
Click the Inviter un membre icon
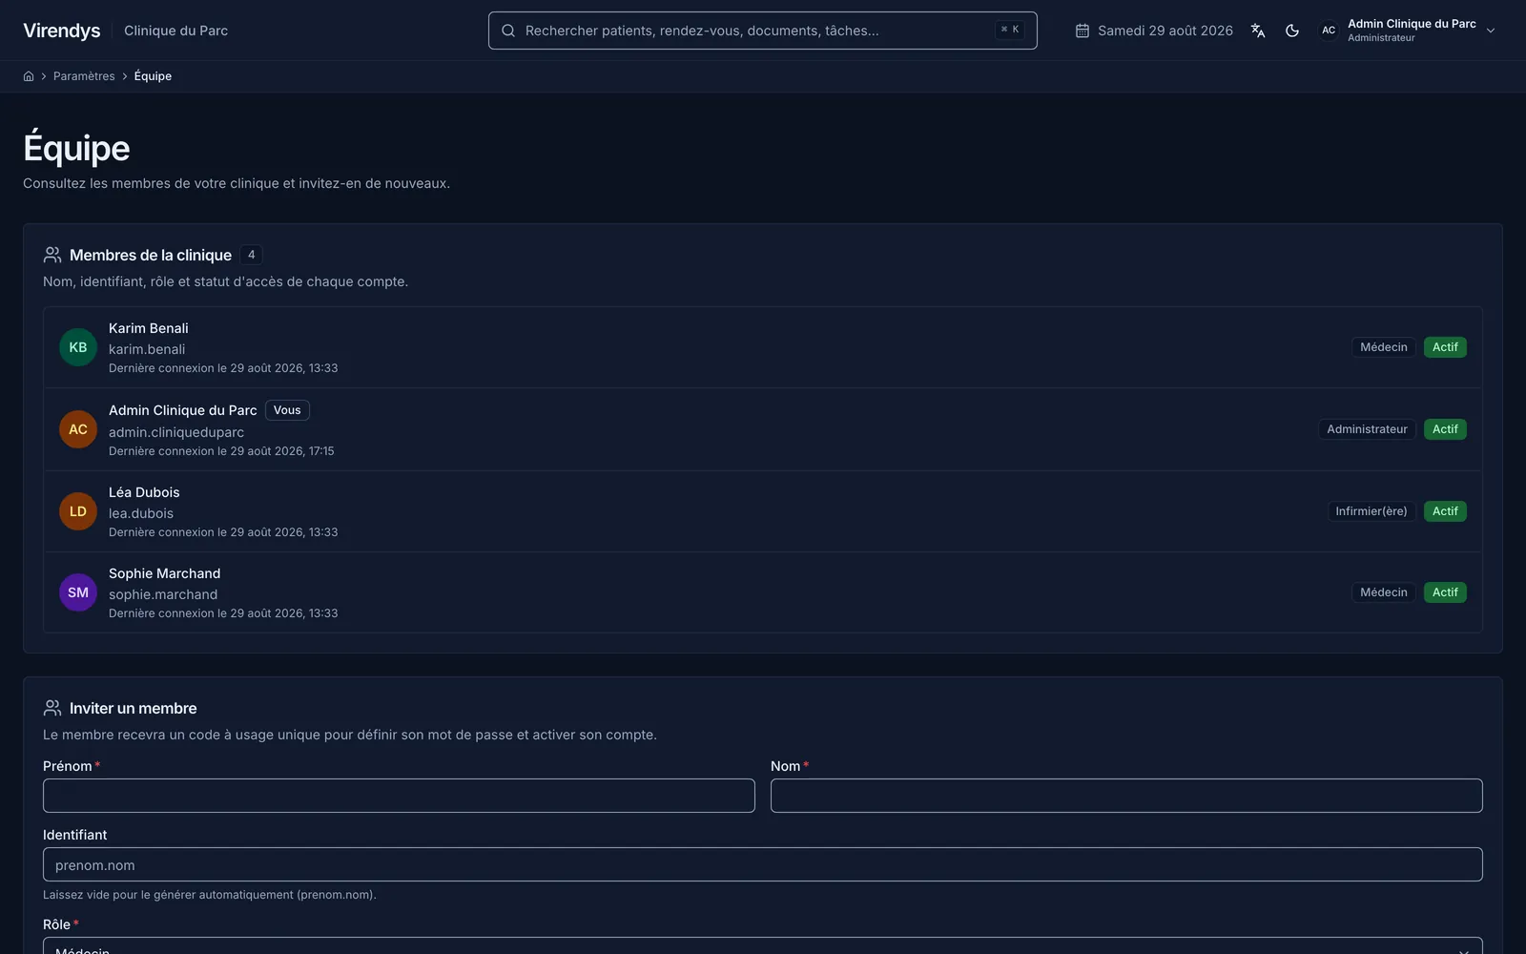point(52,708)
